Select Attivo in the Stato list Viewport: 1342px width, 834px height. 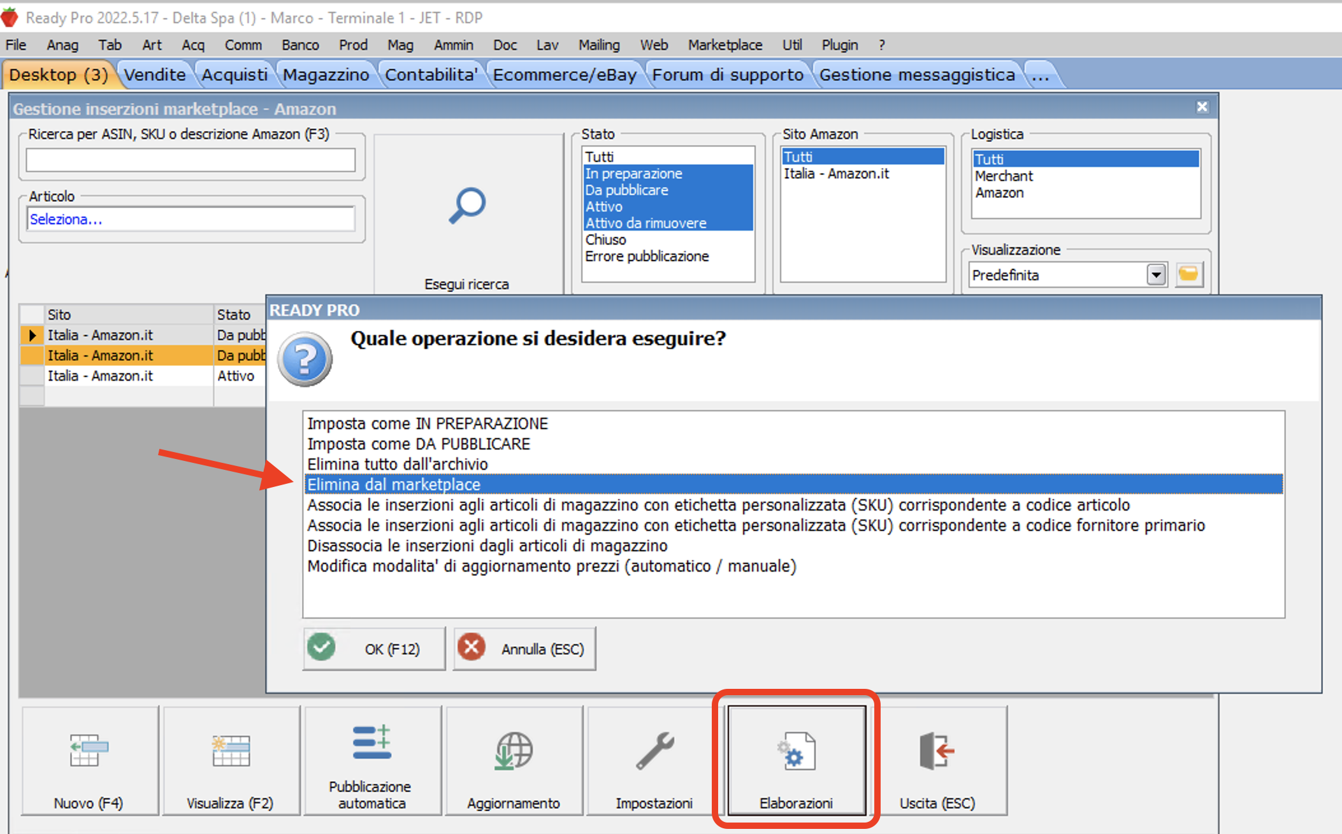coord(668,206)
